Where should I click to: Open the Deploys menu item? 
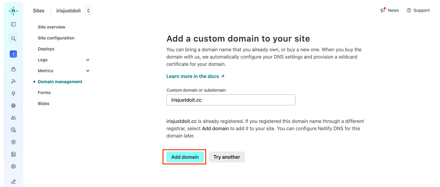point(46,49)
